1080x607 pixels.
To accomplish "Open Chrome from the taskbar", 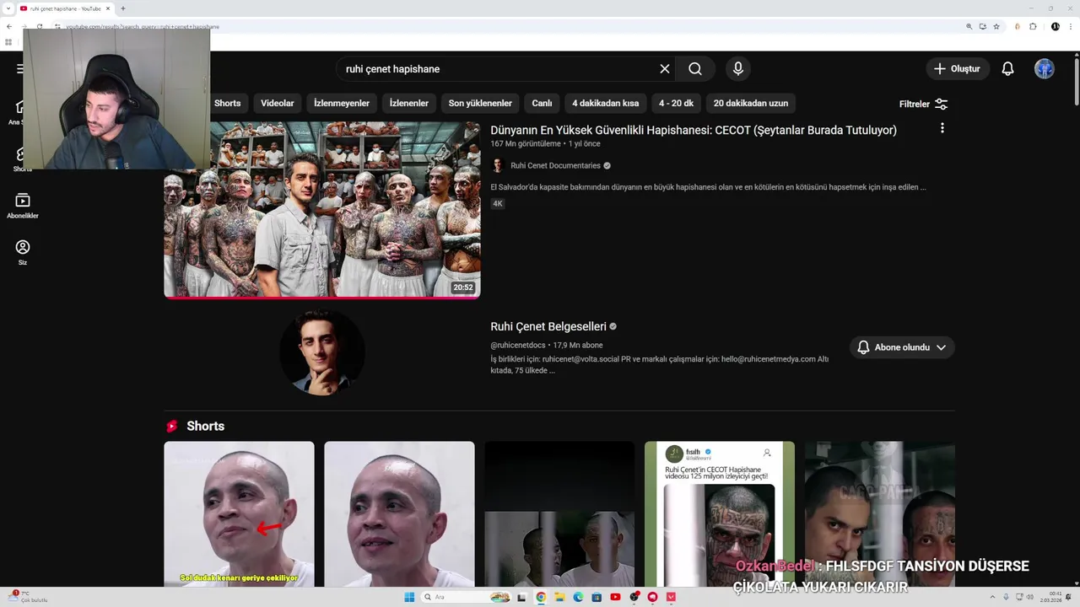I will 541,597.
